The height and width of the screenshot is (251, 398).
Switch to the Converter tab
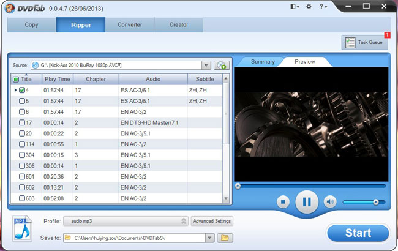click(129, 24)
